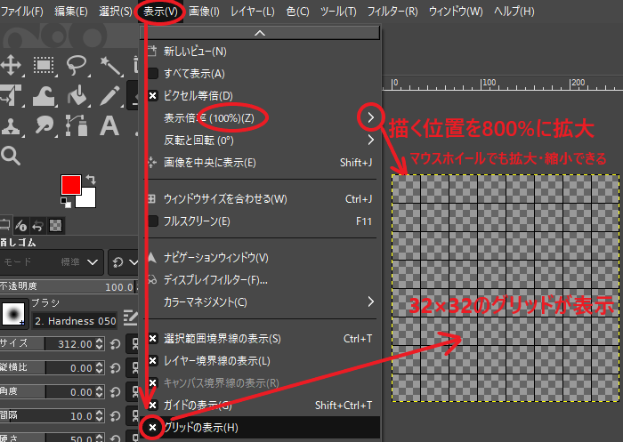Edit the Hardness 050 brush
Image resolution: width=623 pixels, height=442 pixels.
click(x=130, y=317)
